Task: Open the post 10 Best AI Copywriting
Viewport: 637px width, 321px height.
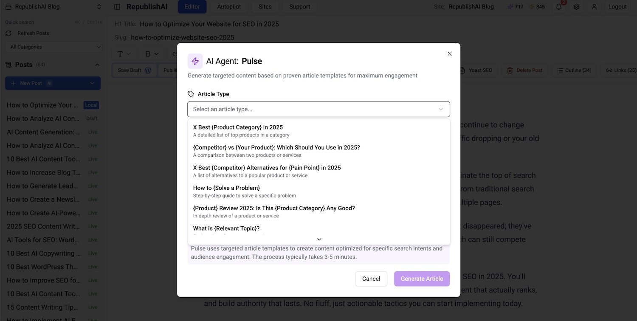Action: [53, 253]
